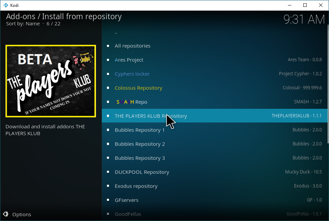Click the Options button label
Viewport: 329px width, 221px height.
tap(22, 214)
